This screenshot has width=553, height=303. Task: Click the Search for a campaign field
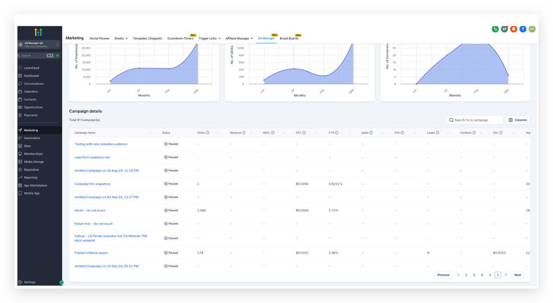click(475, 120)
